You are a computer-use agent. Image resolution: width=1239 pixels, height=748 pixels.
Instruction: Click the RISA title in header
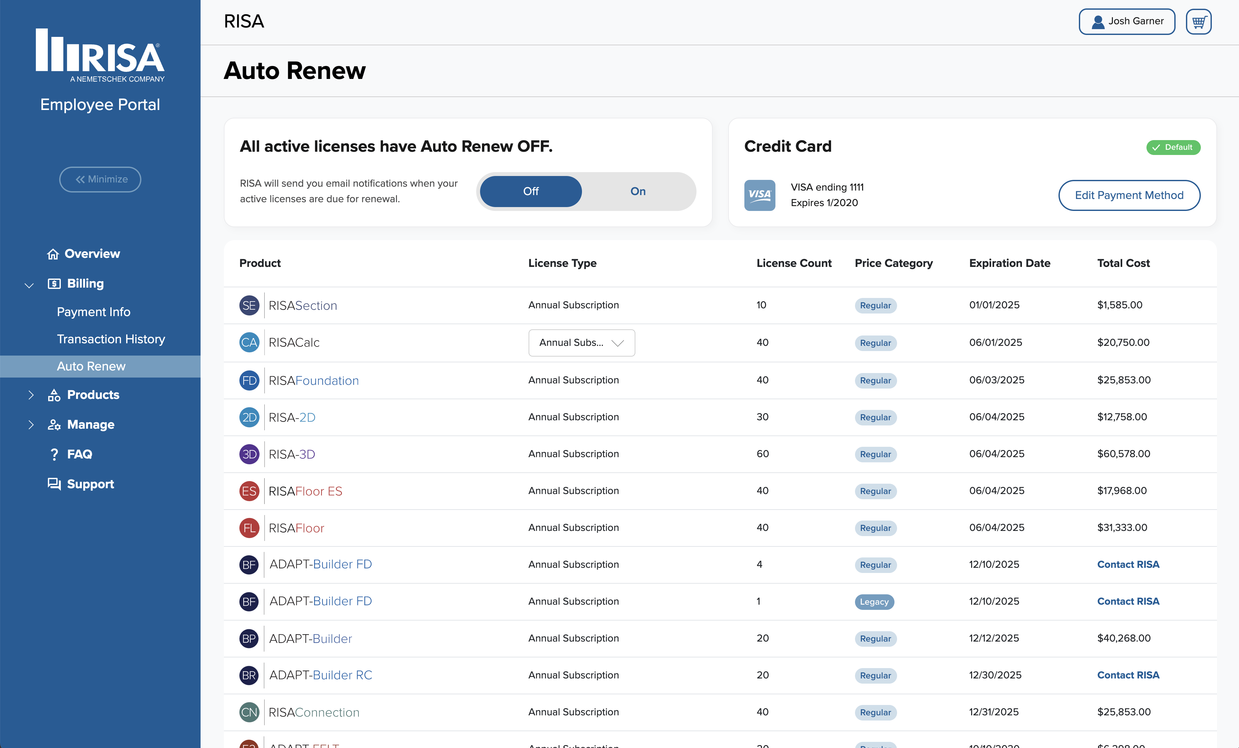tap(244, 22)
